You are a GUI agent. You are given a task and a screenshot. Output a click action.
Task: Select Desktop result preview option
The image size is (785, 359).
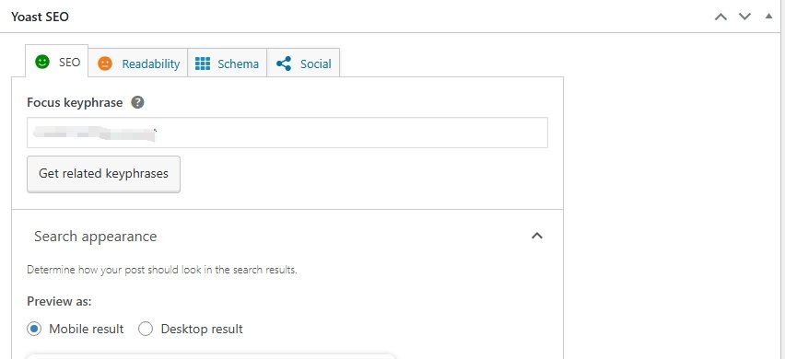tap(146, 329)
